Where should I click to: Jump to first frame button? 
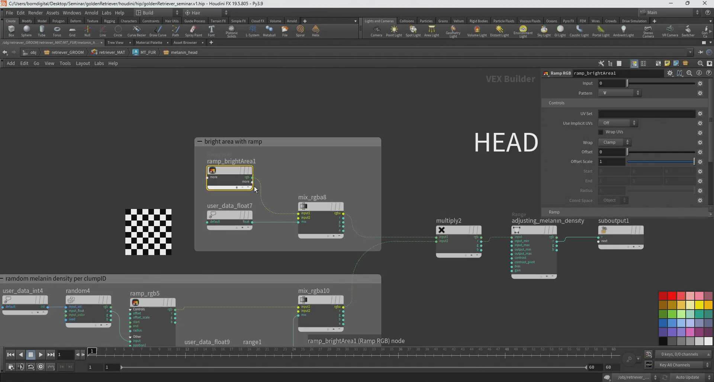click(11, 355)
